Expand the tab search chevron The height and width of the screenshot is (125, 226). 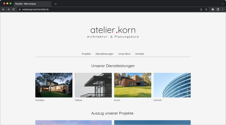click(x=222, y=4)
